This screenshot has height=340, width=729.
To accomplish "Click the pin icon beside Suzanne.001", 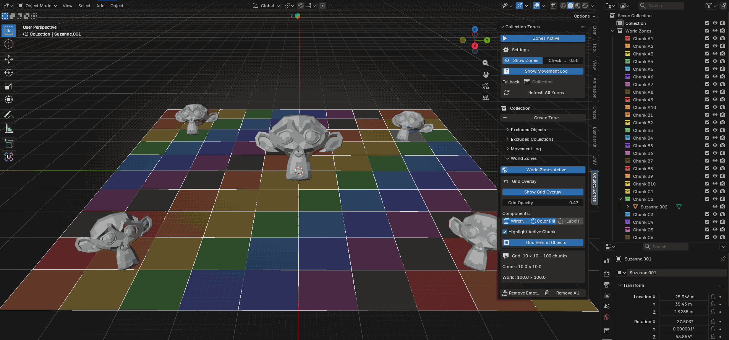I will (723, 259).
